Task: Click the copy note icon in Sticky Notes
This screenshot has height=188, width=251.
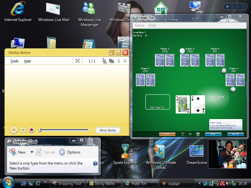Action: (111, 61)
